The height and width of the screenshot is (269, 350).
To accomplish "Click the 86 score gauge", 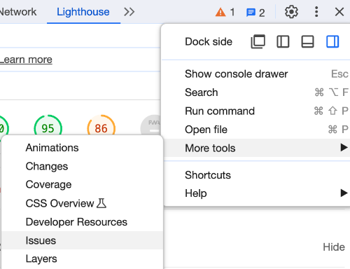I will (x=101, y=125).
